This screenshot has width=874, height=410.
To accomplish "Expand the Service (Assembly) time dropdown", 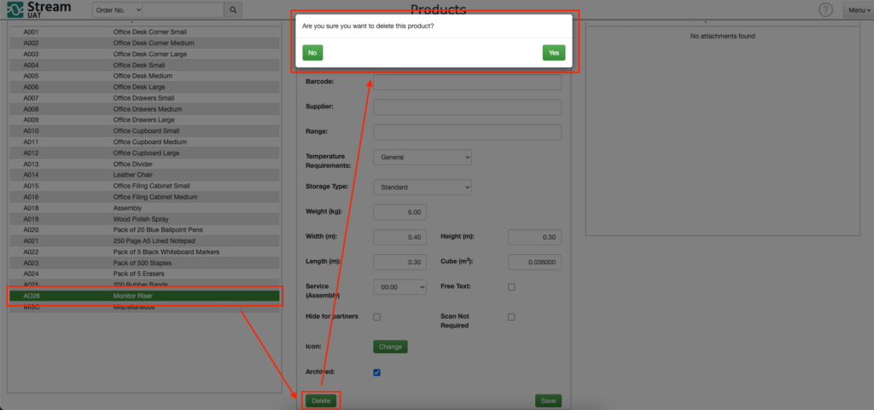I will 399,287.
